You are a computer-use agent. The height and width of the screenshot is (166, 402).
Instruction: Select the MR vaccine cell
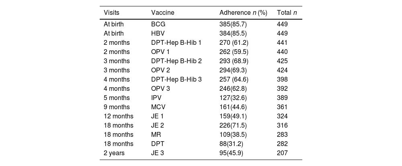point(156,134)
